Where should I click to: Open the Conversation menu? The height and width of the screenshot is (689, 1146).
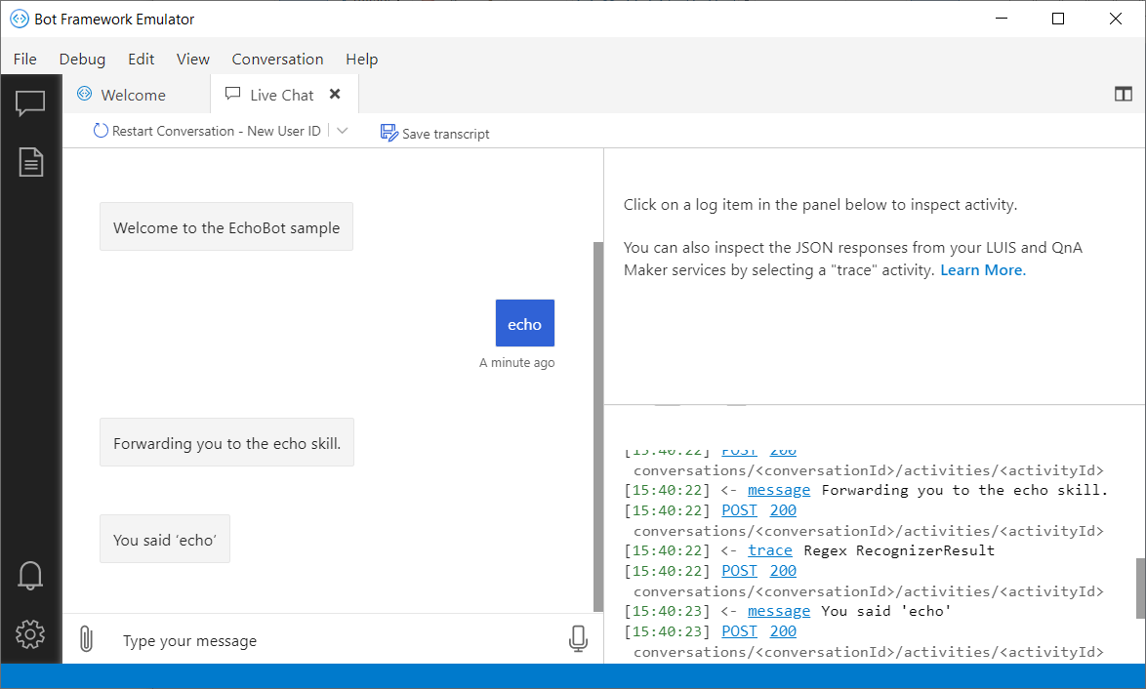pos(277,59)
